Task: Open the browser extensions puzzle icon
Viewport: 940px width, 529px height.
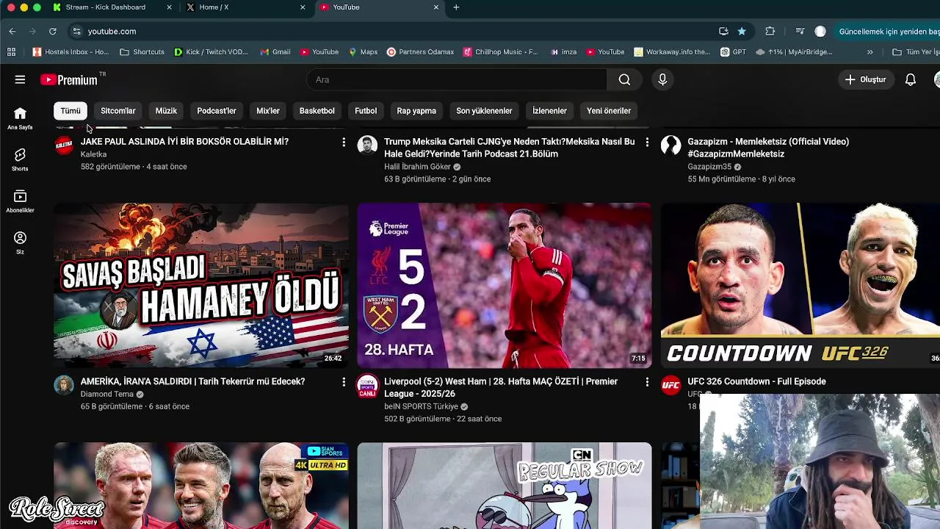Action: point(770,32)
